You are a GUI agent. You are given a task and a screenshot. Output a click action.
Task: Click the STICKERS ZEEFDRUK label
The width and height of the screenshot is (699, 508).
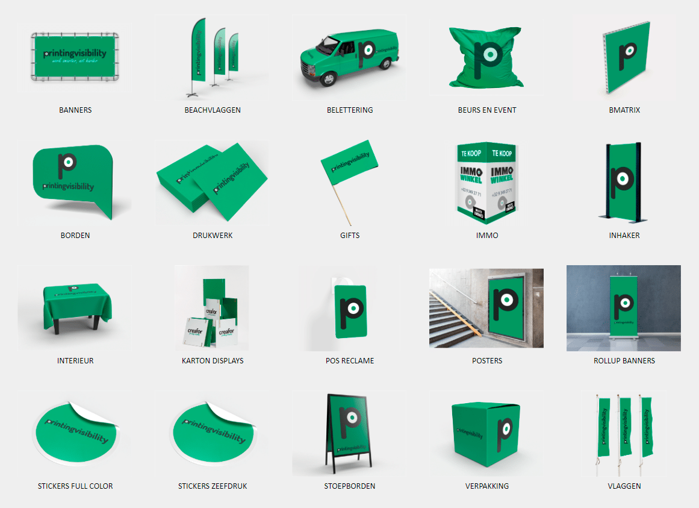[213, 486]
